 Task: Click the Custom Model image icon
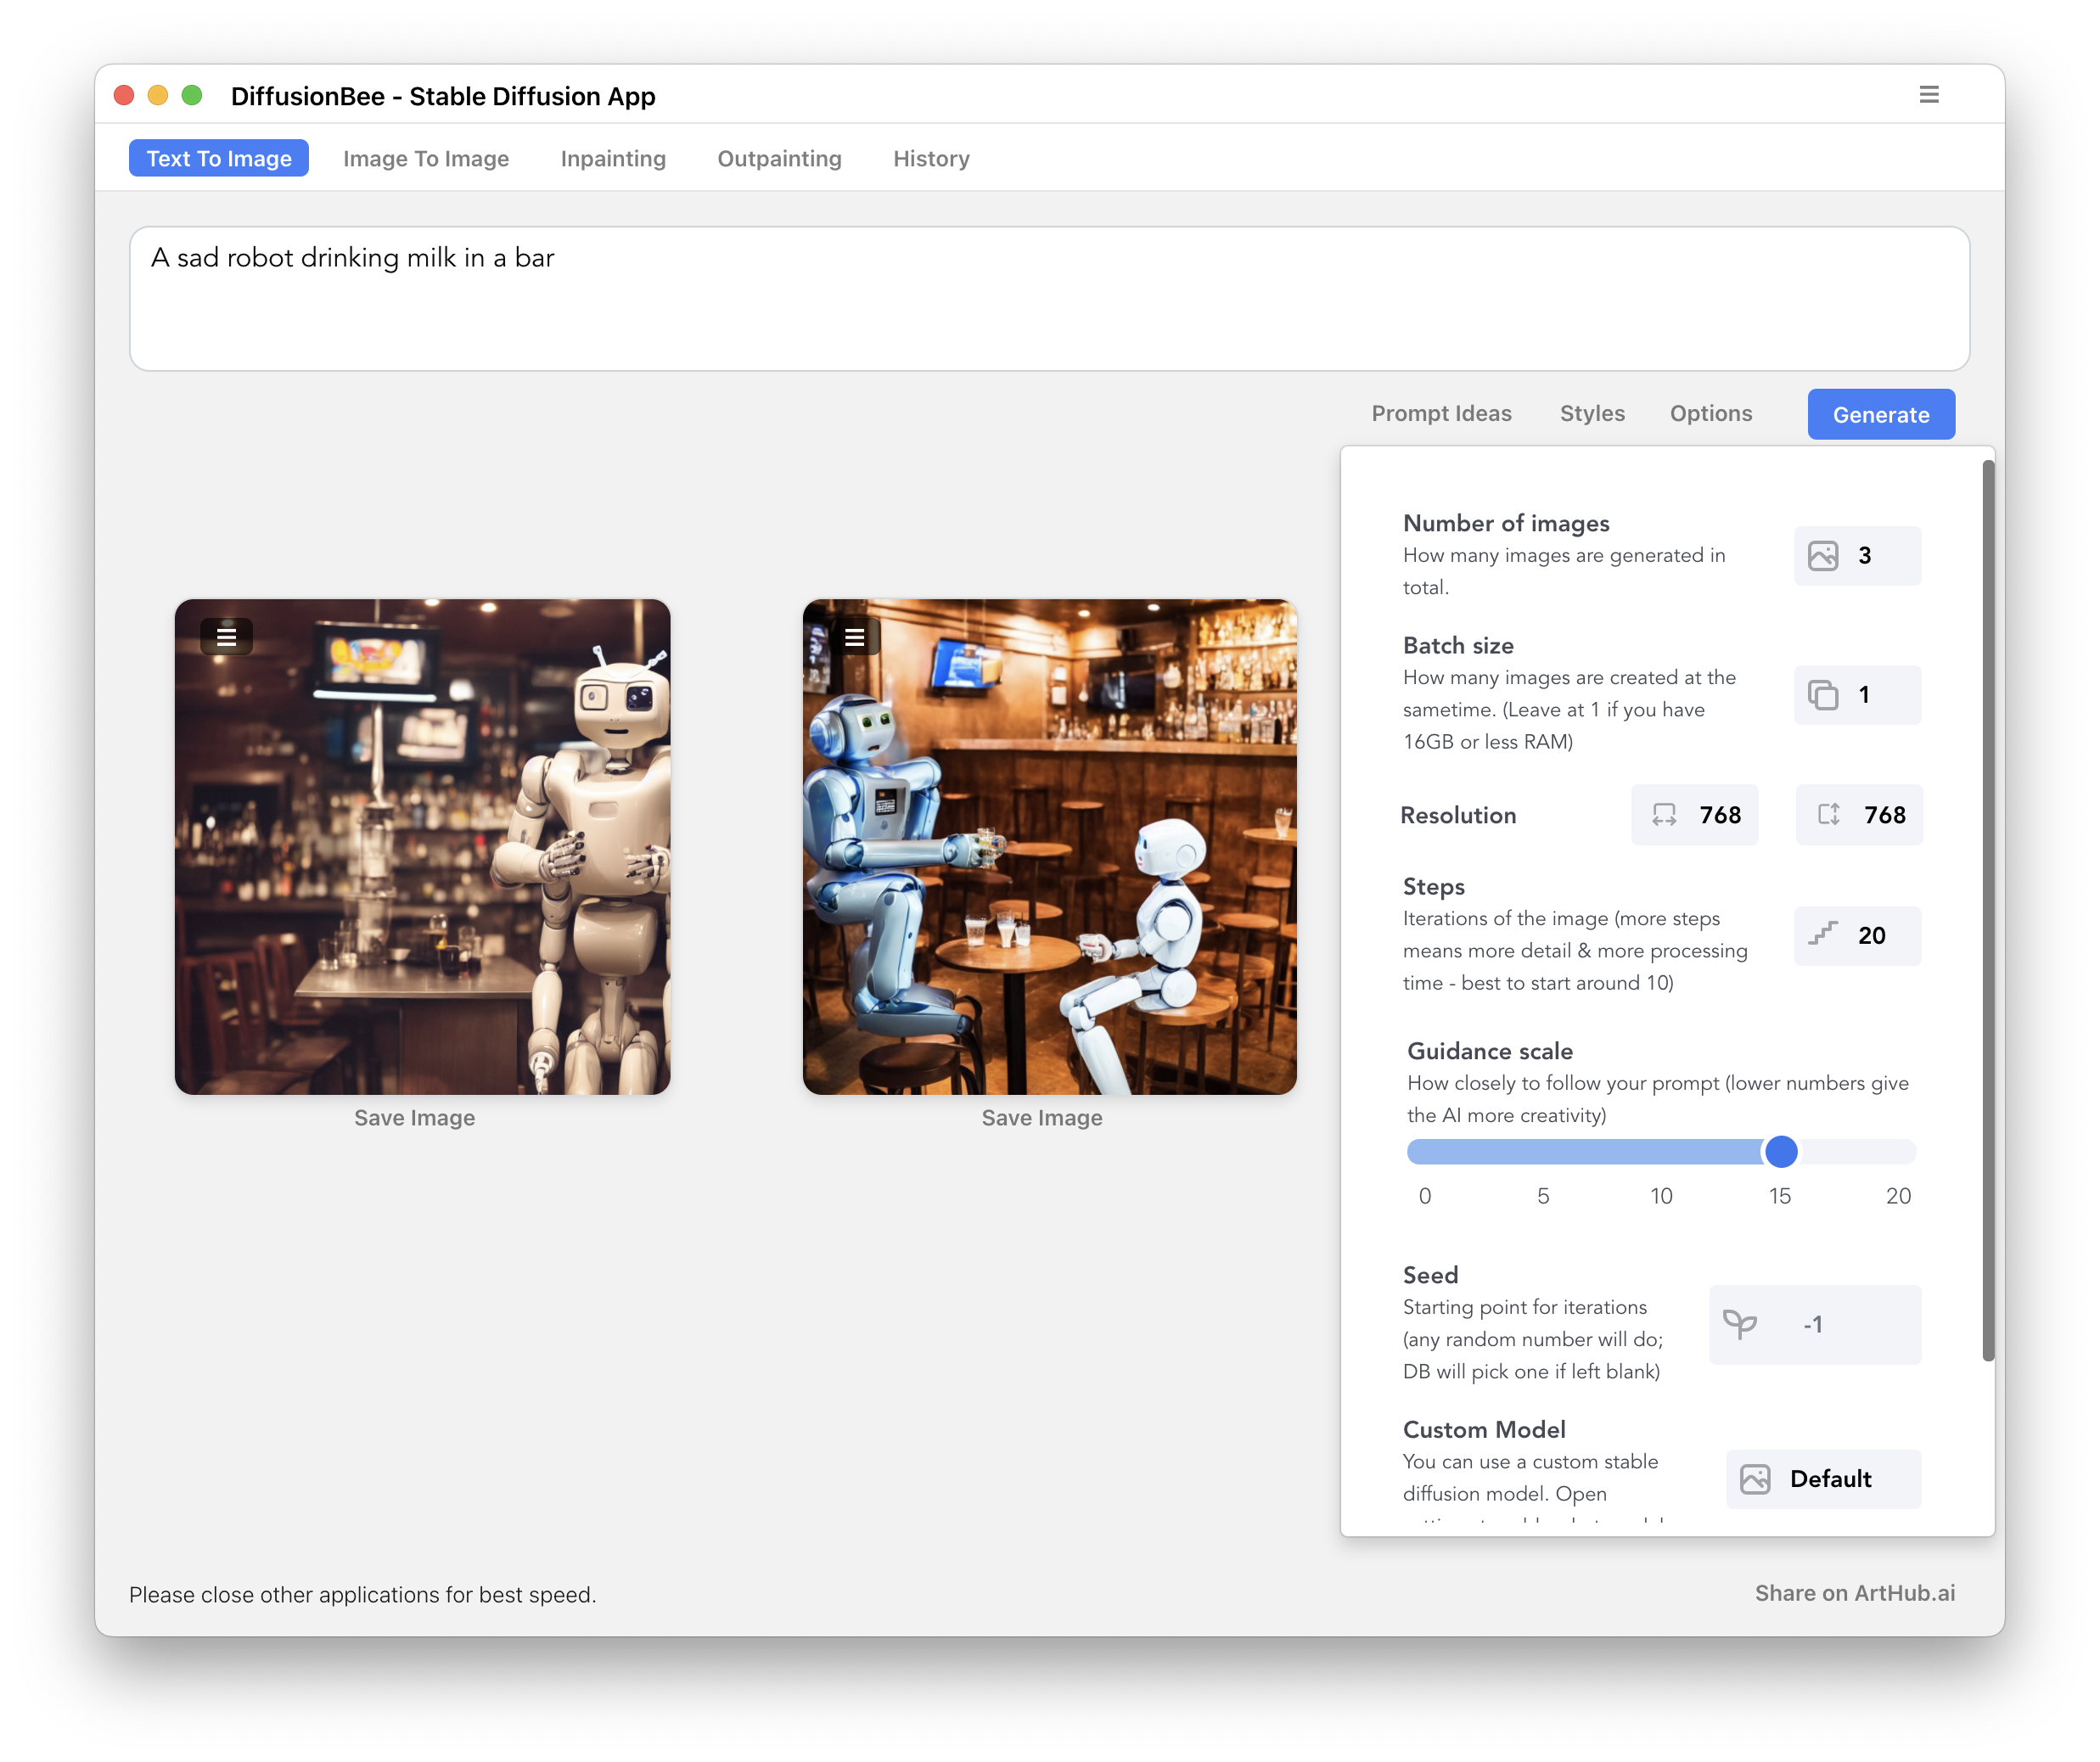click(x=1756, y=1479)
